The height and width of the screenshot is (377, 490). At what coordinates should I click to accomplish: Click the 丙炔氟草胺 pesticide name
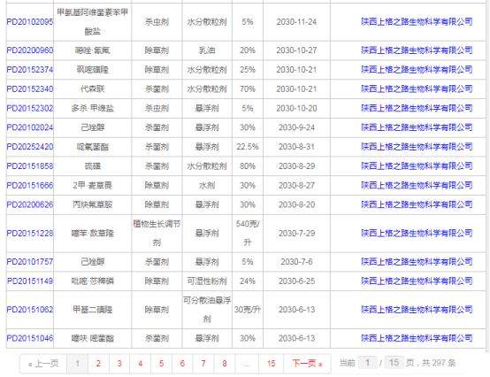[x=93, y=204]
